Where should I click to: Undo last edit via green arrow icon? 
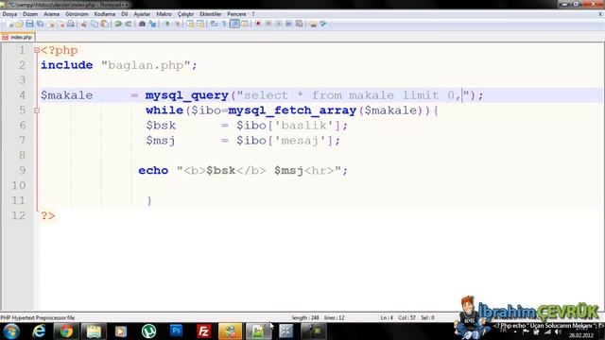[x=117, y=24]
